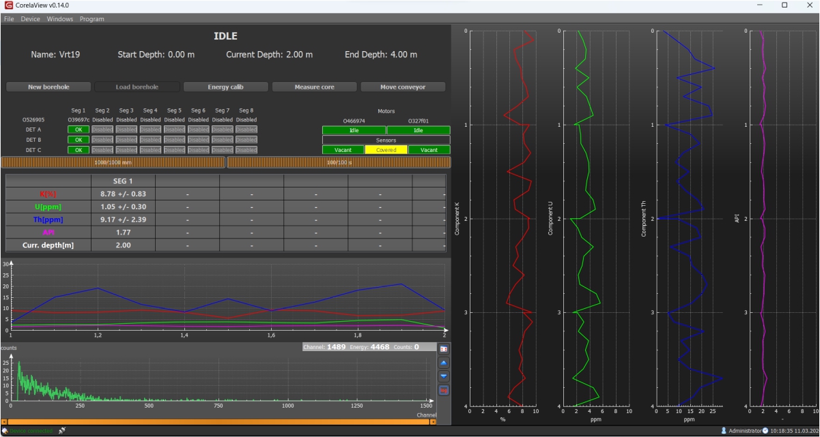Click the U[ppm] row label
820x437 pixels.
[48, 207]
